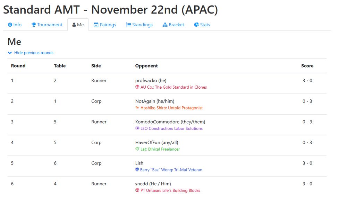Click opponent name KomodoCommodore
347x204 pixels.
click(170, 122)
